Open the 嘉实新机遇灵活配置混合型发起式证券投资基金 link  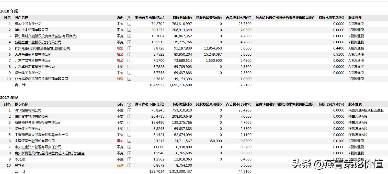pyautogui.click(x=50, y=153)
